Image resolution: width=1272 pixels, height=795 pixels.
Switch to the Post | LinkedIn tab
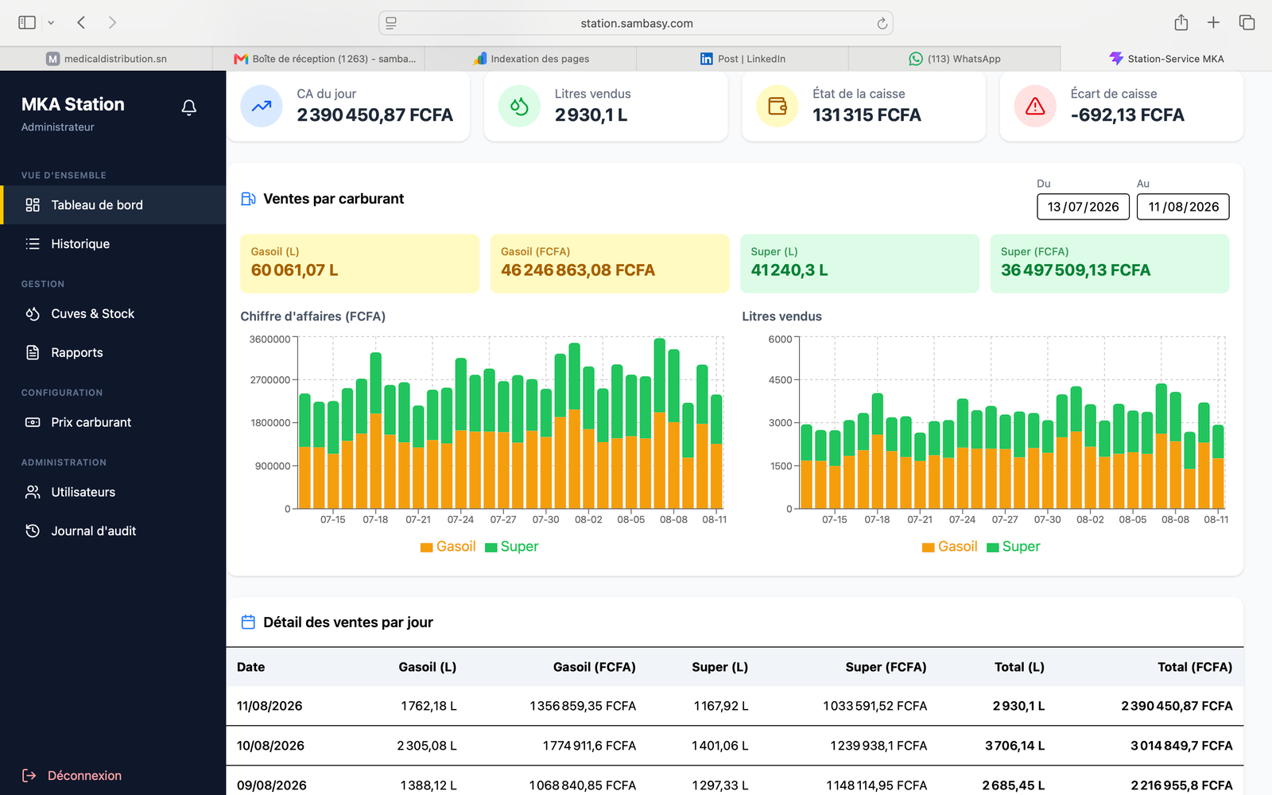743,59
